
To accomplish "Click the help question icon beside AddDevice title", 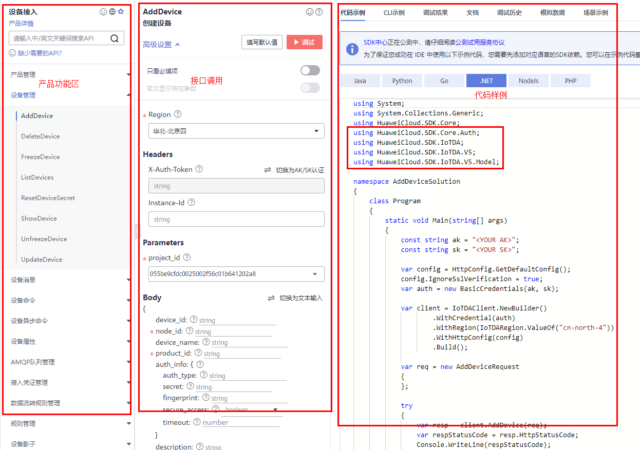I will tap(319, 12).
